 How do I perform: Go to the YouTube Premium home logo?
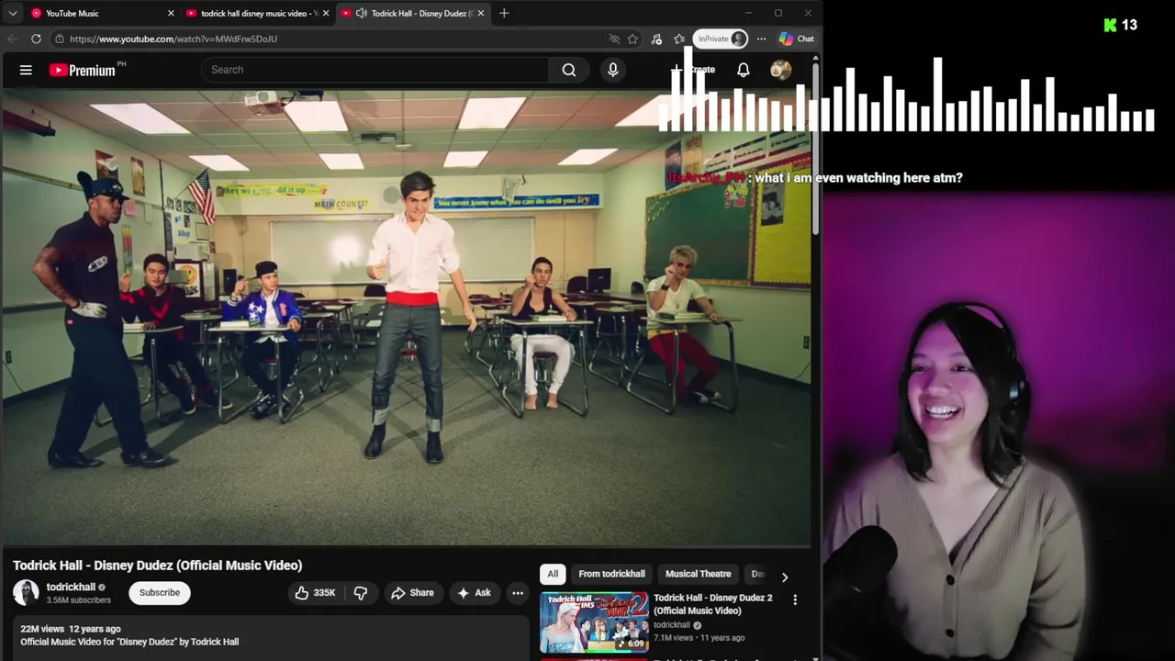(x=83, y=70)
